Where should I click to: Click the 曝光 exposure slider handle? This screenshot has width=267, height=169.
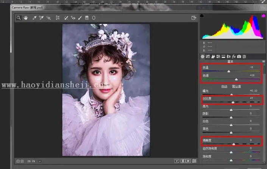tap(231, 94)
